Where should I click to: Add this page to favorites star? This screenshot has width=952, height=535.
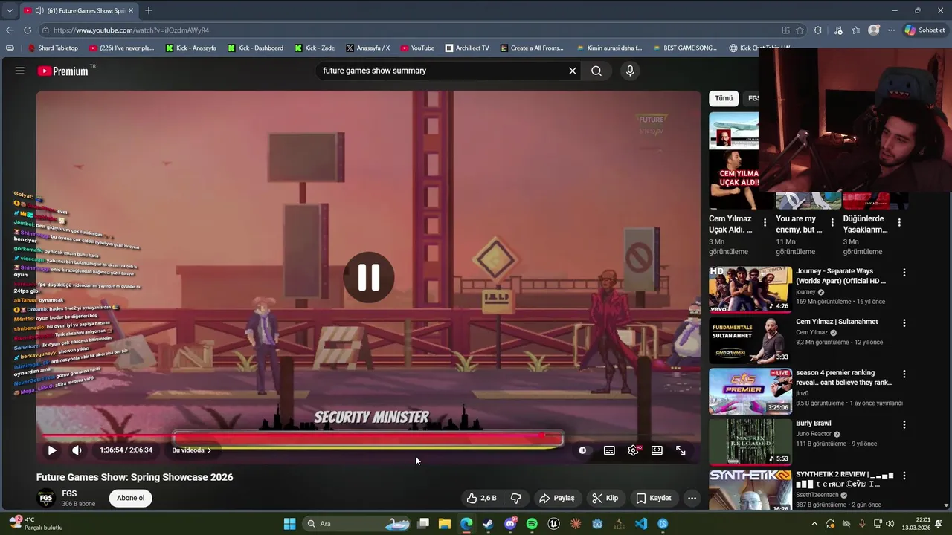(x=800, y=30)
